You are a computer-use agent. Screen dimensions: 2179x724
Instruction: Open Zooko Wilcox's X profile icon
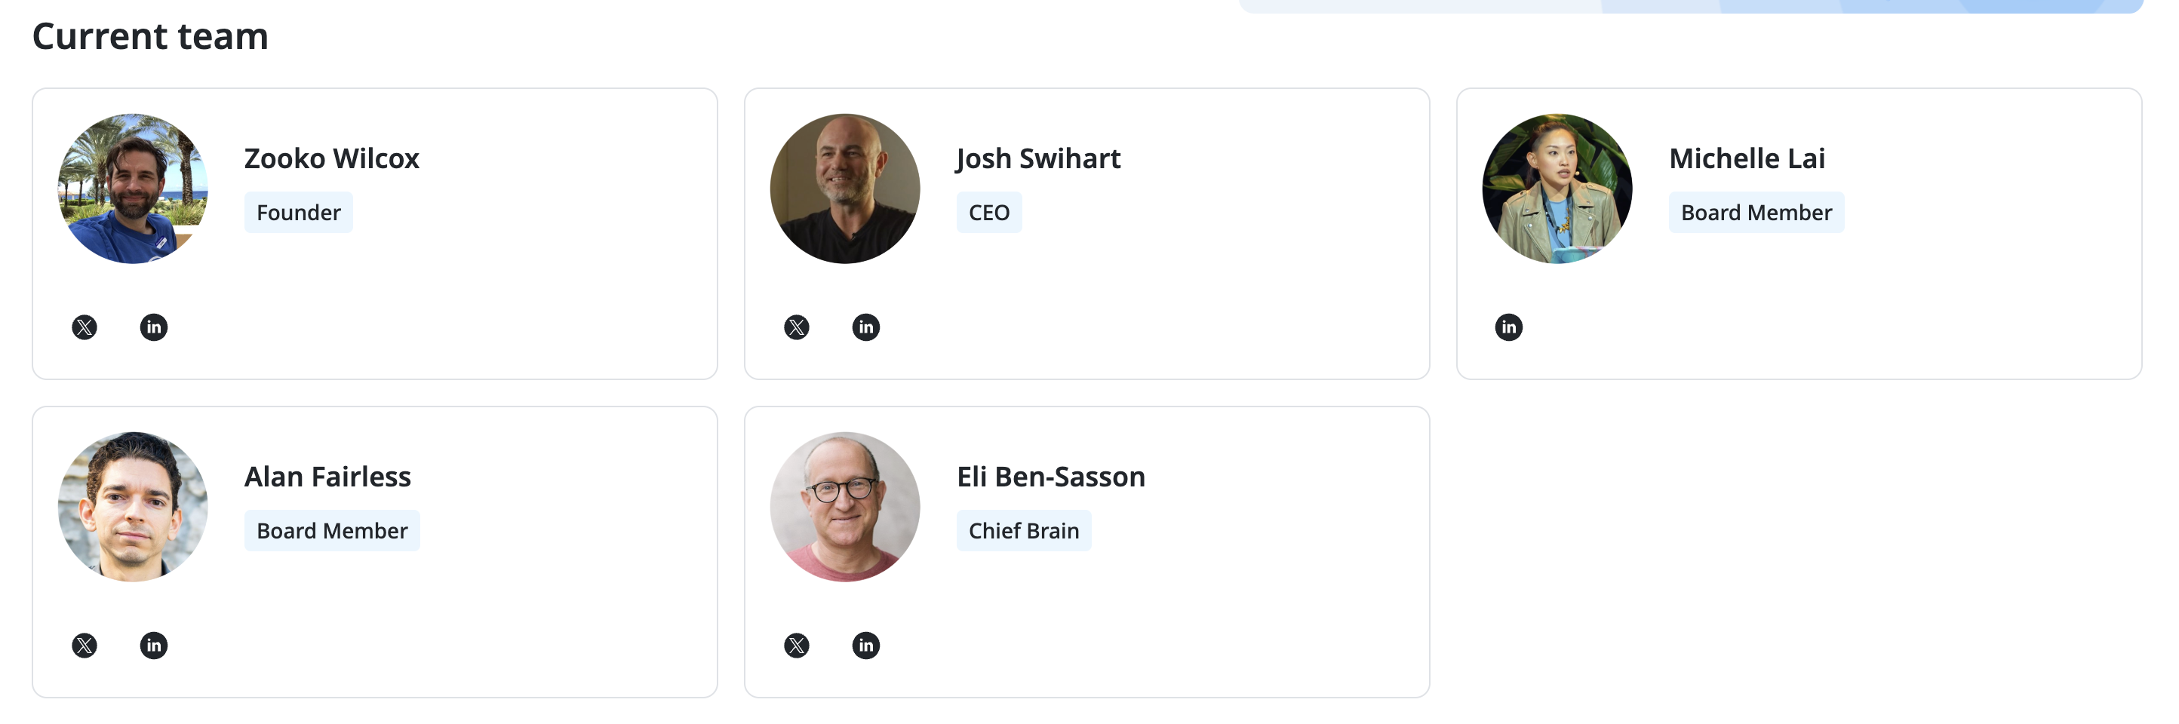click(x=85, y=327)
